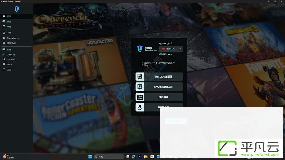Viewport: 285px width, 160px height.
Task: Open Adobe Audition from taskbar
Action: (140, 156)
